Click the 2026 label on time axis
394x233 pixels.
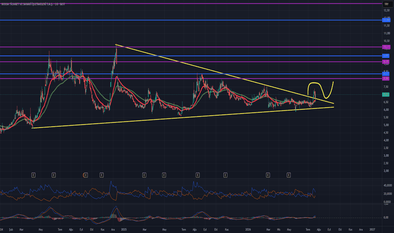pyautogui.click(x=248, y=230)
